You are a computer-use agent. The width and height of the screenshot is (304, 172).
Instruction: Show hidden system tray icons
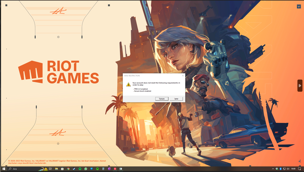[x=273, y=169]
